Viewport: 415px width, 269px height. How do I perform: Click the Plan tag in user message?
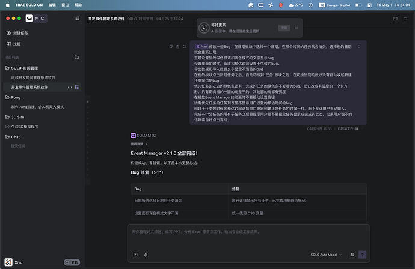[x=201, y=46]
